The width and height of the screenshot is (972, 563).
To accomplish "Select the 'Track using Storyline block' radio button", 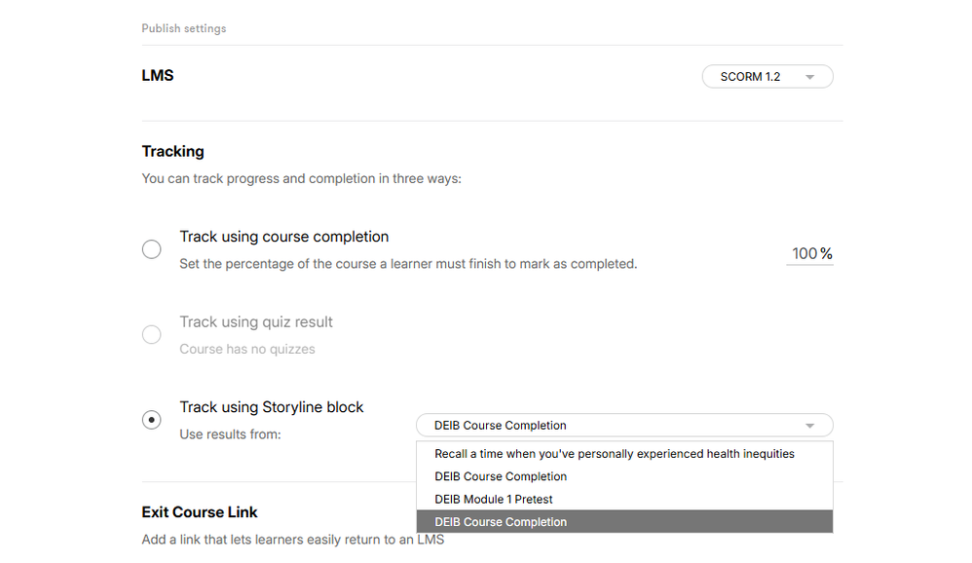I will [x=152, y=420].
